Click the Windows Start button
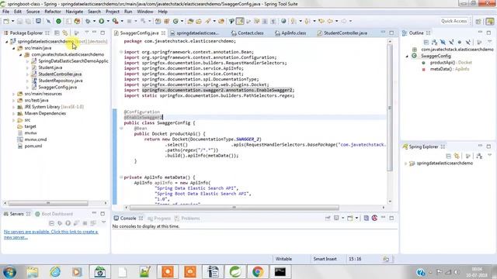This screenshot has height=279, width=497. coord(9,272)
